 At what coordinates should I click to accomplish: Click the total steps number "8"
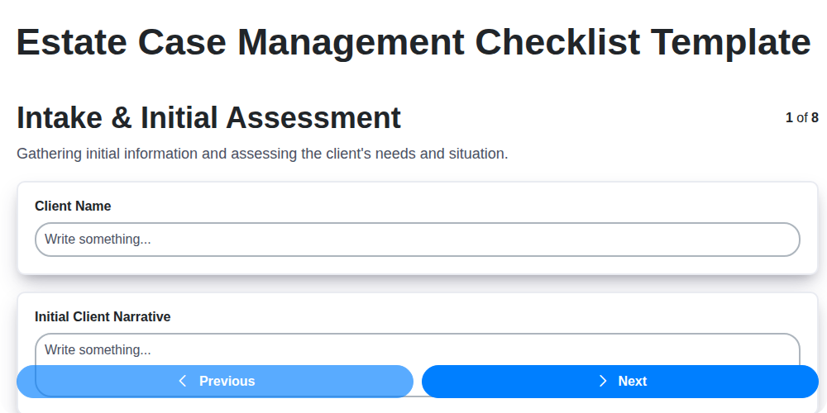[x=815, y=118]
